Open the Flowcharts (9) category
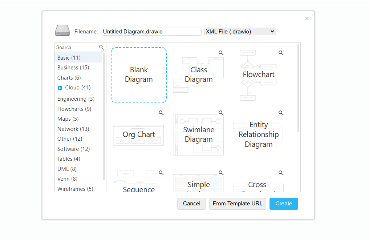Screen dimensions: 369x241 coord(74,109)
